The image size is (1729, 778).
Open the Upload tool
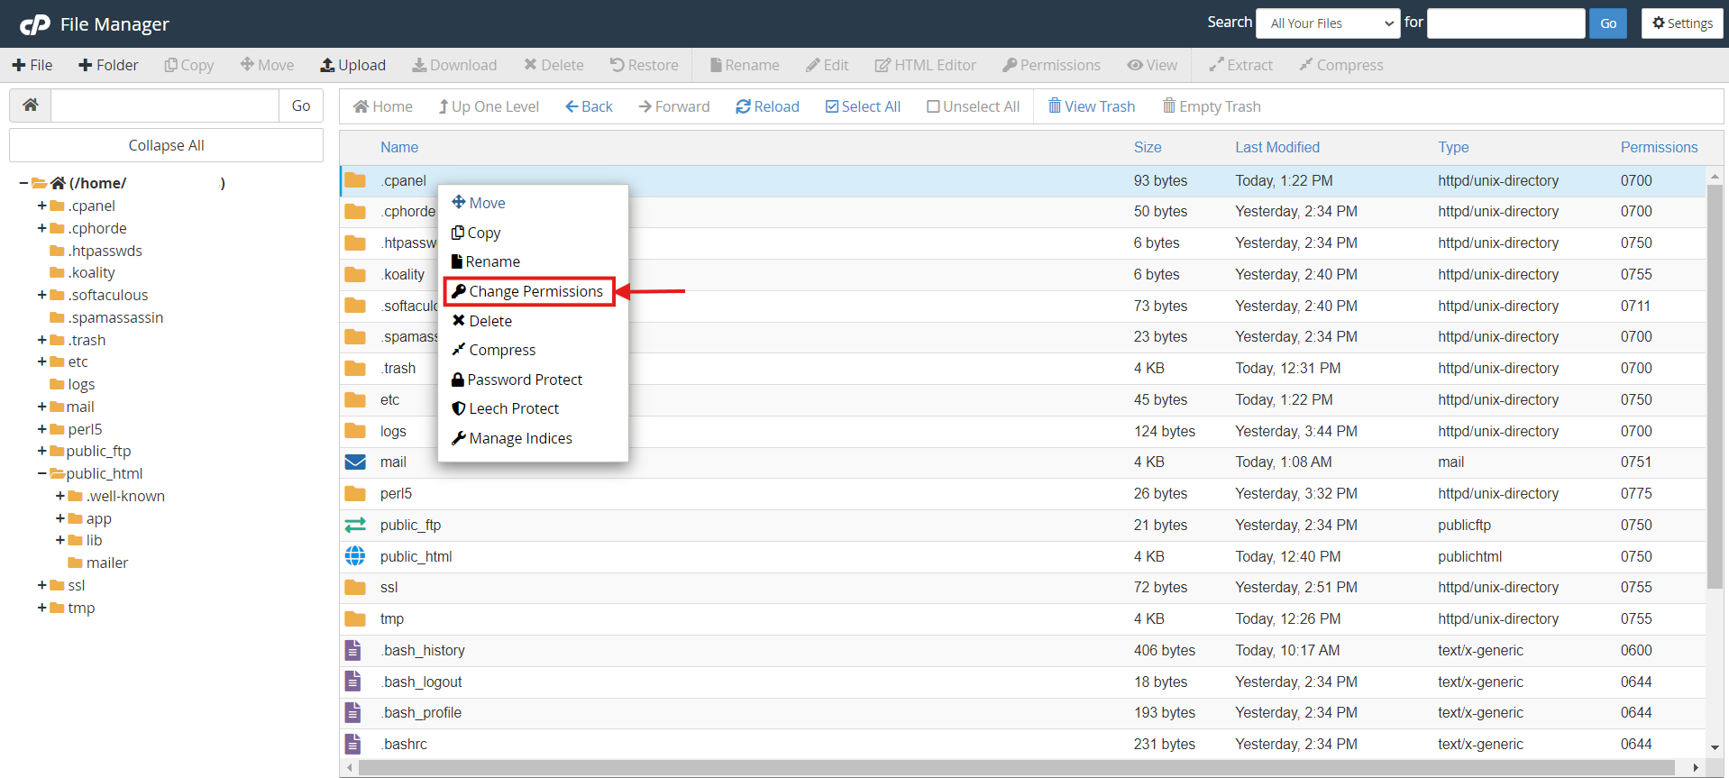point(353,65)
